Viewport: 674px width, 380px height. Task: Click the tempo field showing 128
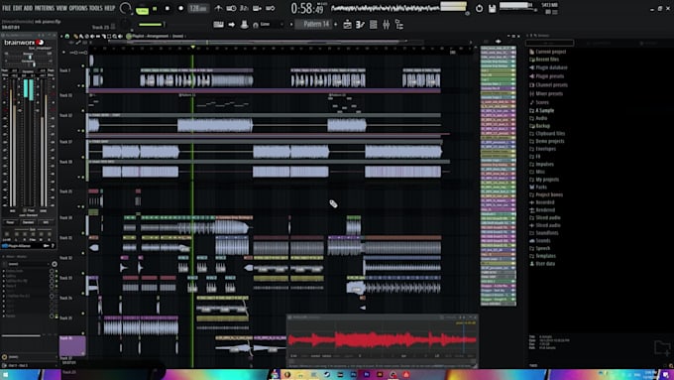[197, 9]
